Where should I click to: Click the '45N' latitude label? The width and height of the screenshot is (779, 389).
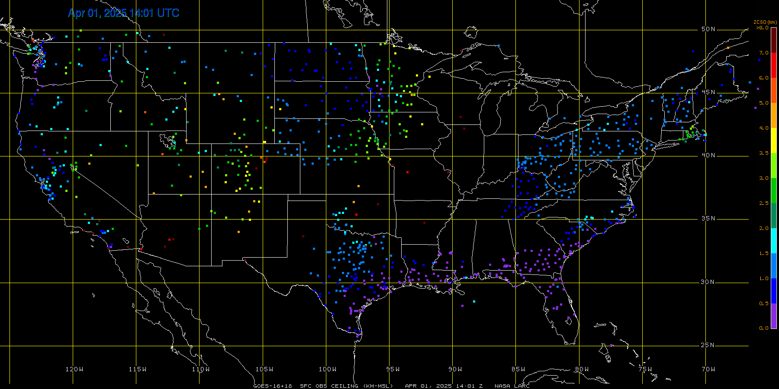pyautogui.click(x=708, y=92)
